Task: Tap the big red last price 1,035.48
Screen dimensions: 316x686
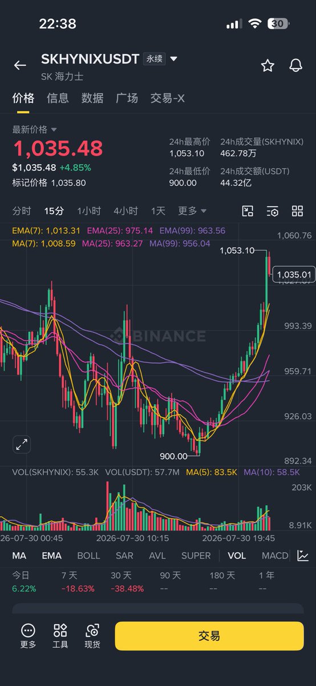Action: pos(58,149)
